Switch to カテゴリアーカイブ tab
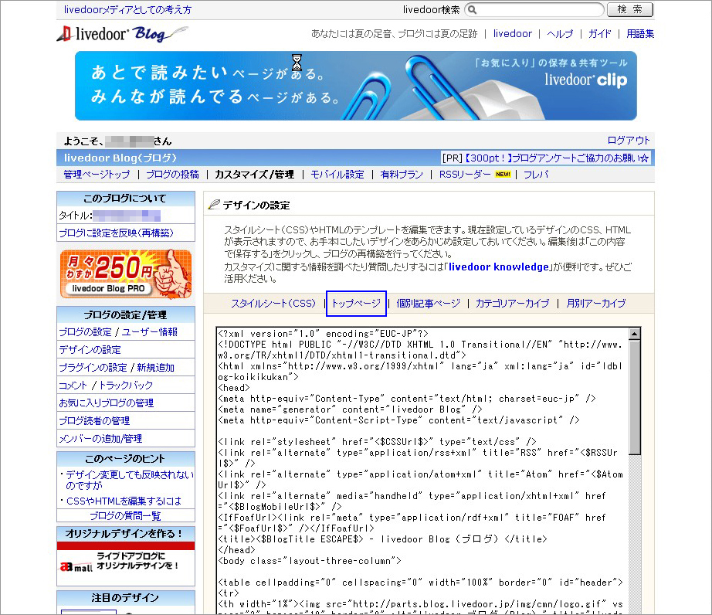Image resolution: width=712 pixels, height=615 pixels. click(513, 304)
